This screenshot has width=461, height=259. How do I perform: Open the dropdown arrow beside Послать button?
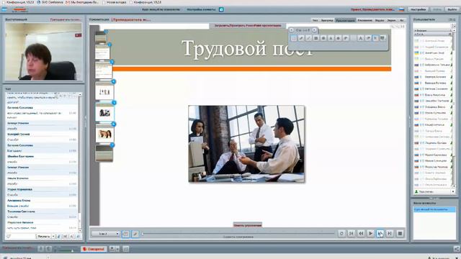tap(53, 237)
